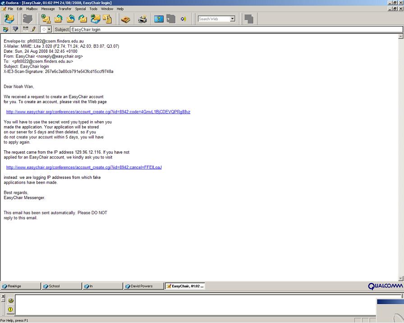Click the "For Help, press F1" status text

14,320
